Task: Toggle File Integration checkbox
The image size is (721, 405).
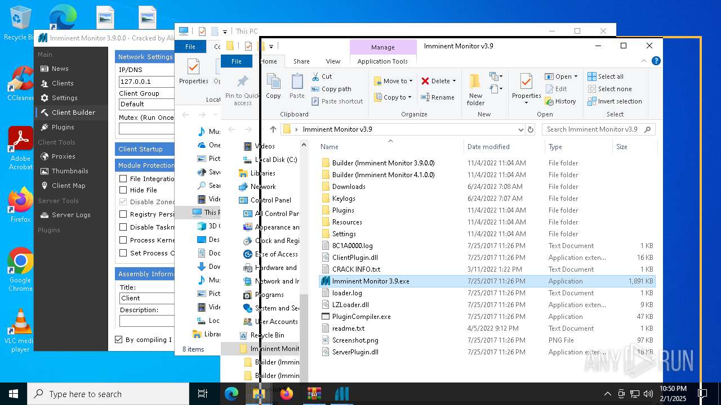Action: click(123, 179)
